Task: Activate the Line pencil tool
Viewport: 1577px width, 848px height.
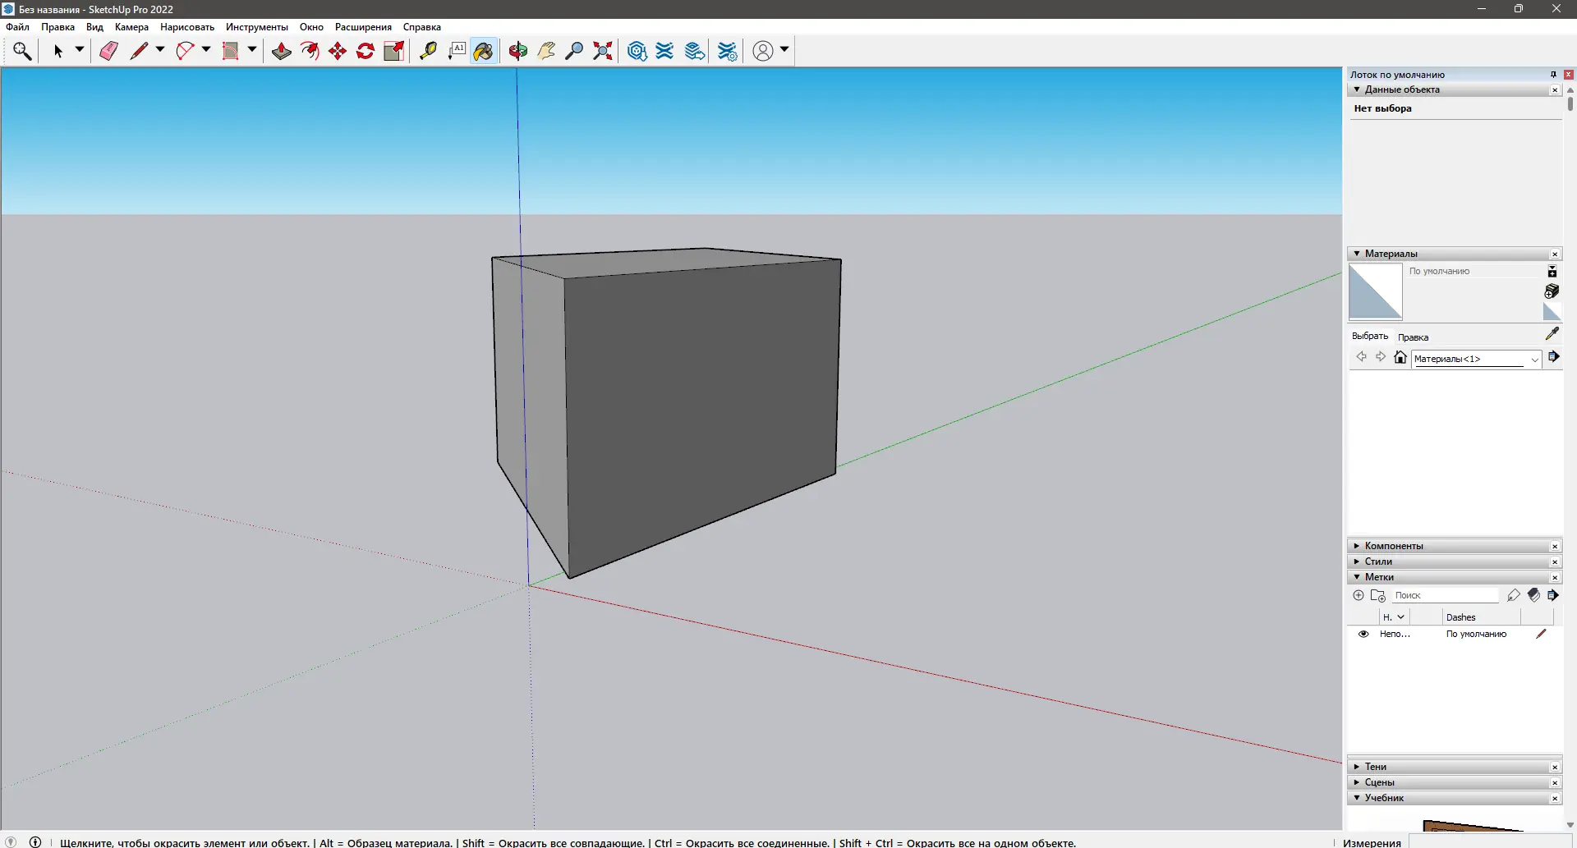Action: click(x=139, y=51)
